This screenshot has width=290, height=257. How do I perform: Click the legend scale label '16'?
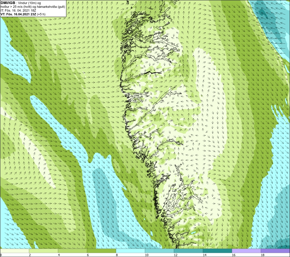[x=233, y=255]
